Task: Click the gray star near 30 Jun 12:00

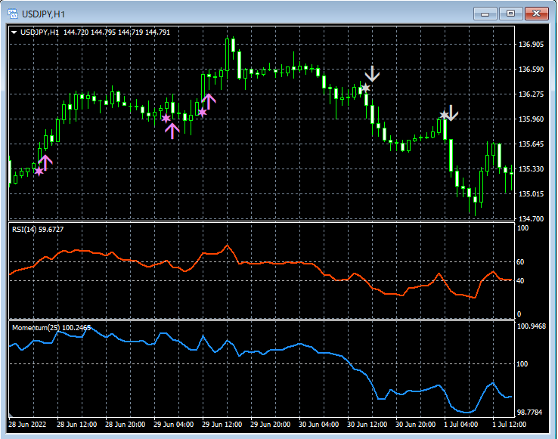Action: (x=365, y=88)
